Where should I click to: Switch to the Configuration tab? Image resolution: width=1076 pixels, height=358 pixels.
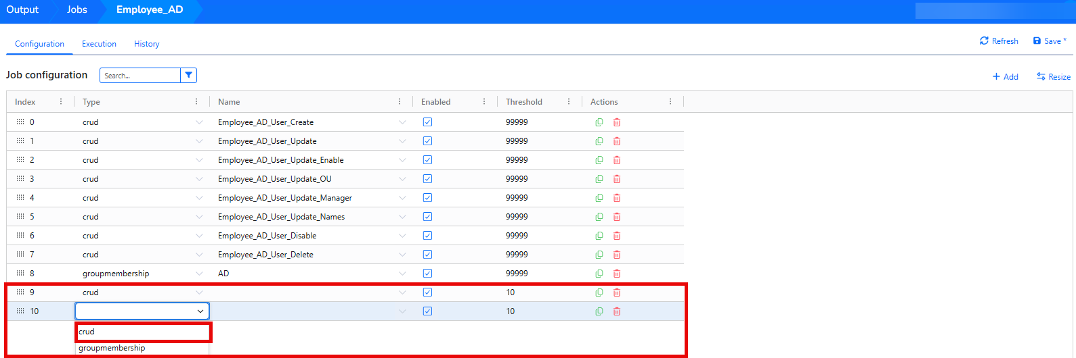[39, 44]
